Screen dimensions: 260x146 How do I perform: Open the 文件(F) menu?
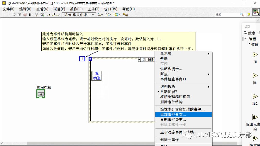point(8,9)
